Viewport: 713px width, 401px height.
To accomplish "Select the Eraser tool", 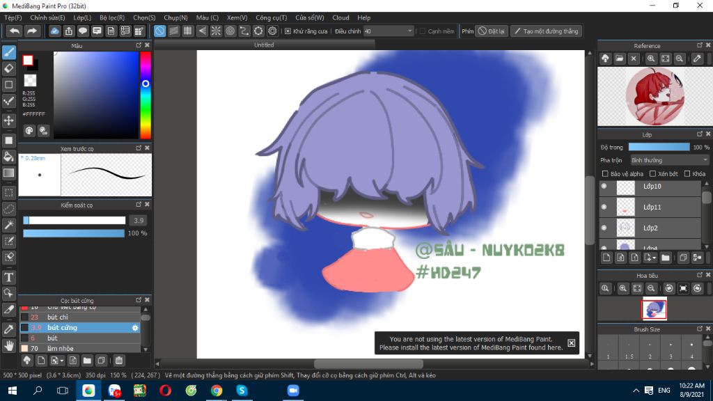I will point(9,68).
